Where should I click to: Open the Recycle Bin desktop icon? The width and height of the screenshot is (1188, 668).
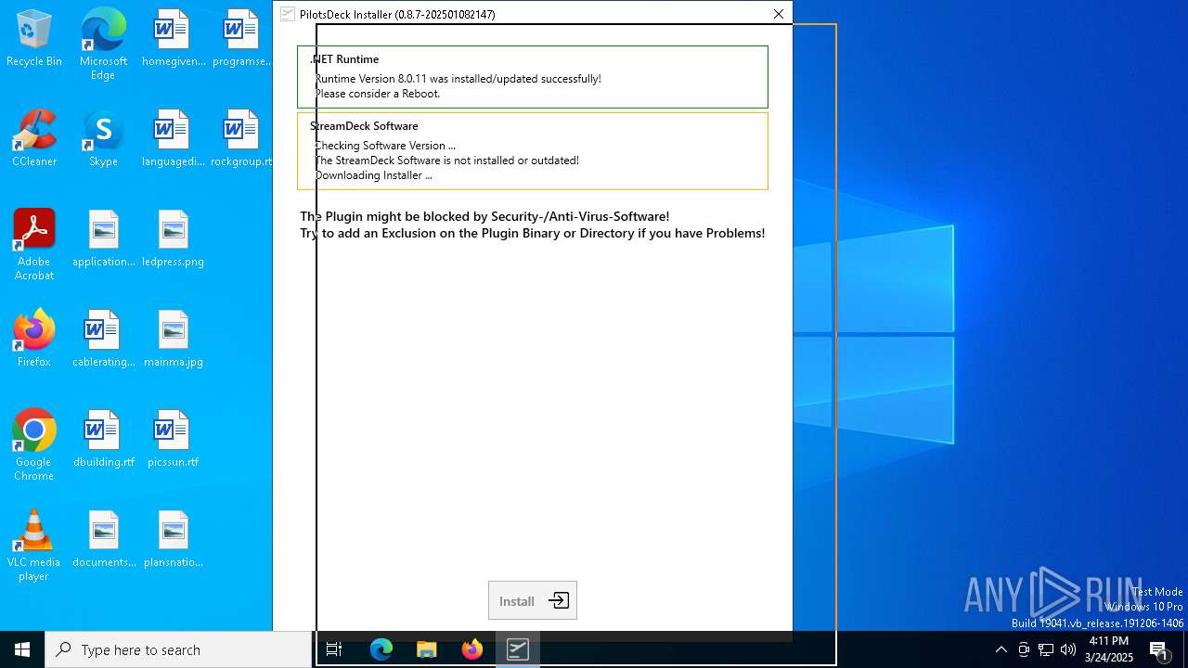34,39
